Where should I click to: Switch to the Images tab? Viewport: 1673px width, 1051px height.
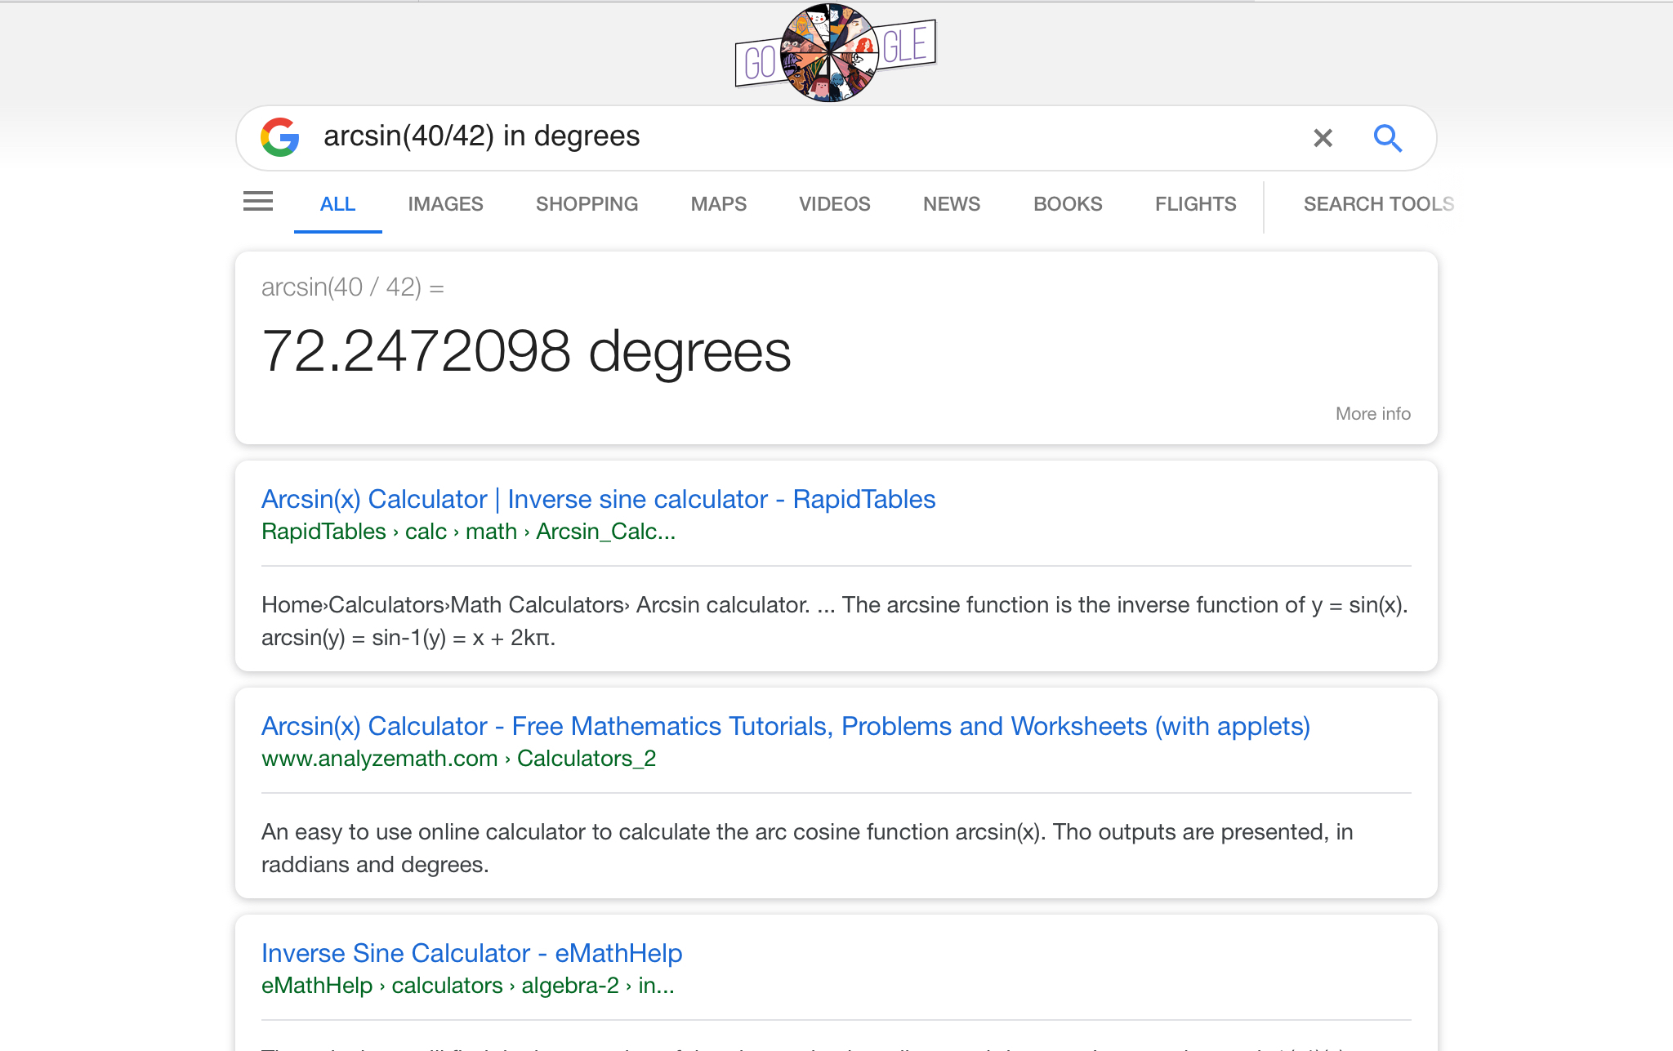pos(445,204)
